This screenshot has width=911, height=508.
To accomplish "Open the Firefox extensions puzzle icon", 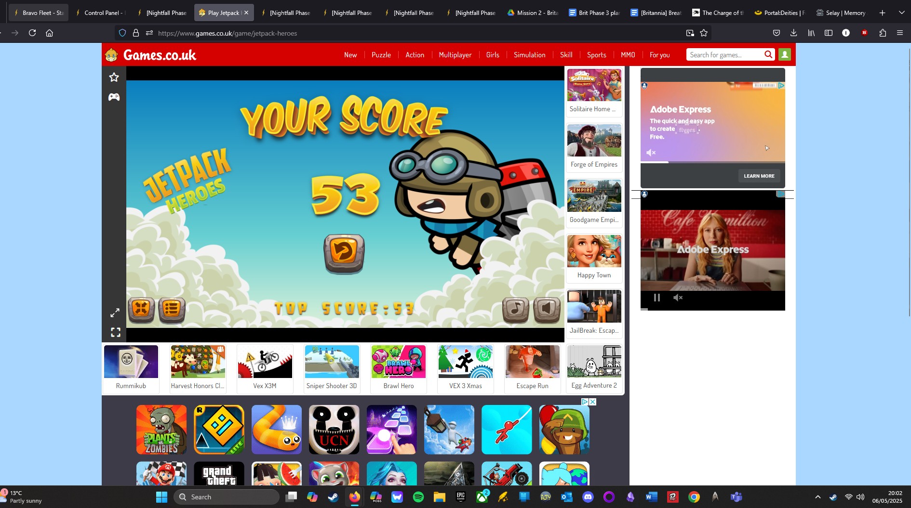I will pyautogui.click(x=883, y=33).
